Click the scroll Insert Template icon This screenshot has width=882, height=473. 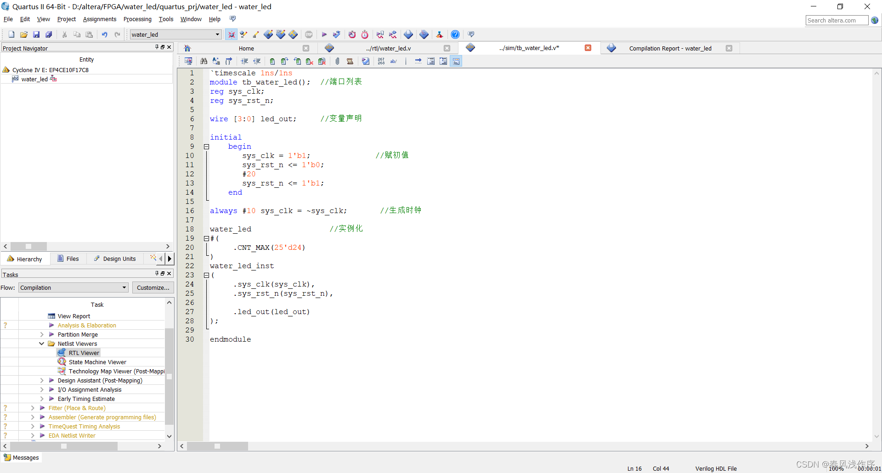coord(350,61)
